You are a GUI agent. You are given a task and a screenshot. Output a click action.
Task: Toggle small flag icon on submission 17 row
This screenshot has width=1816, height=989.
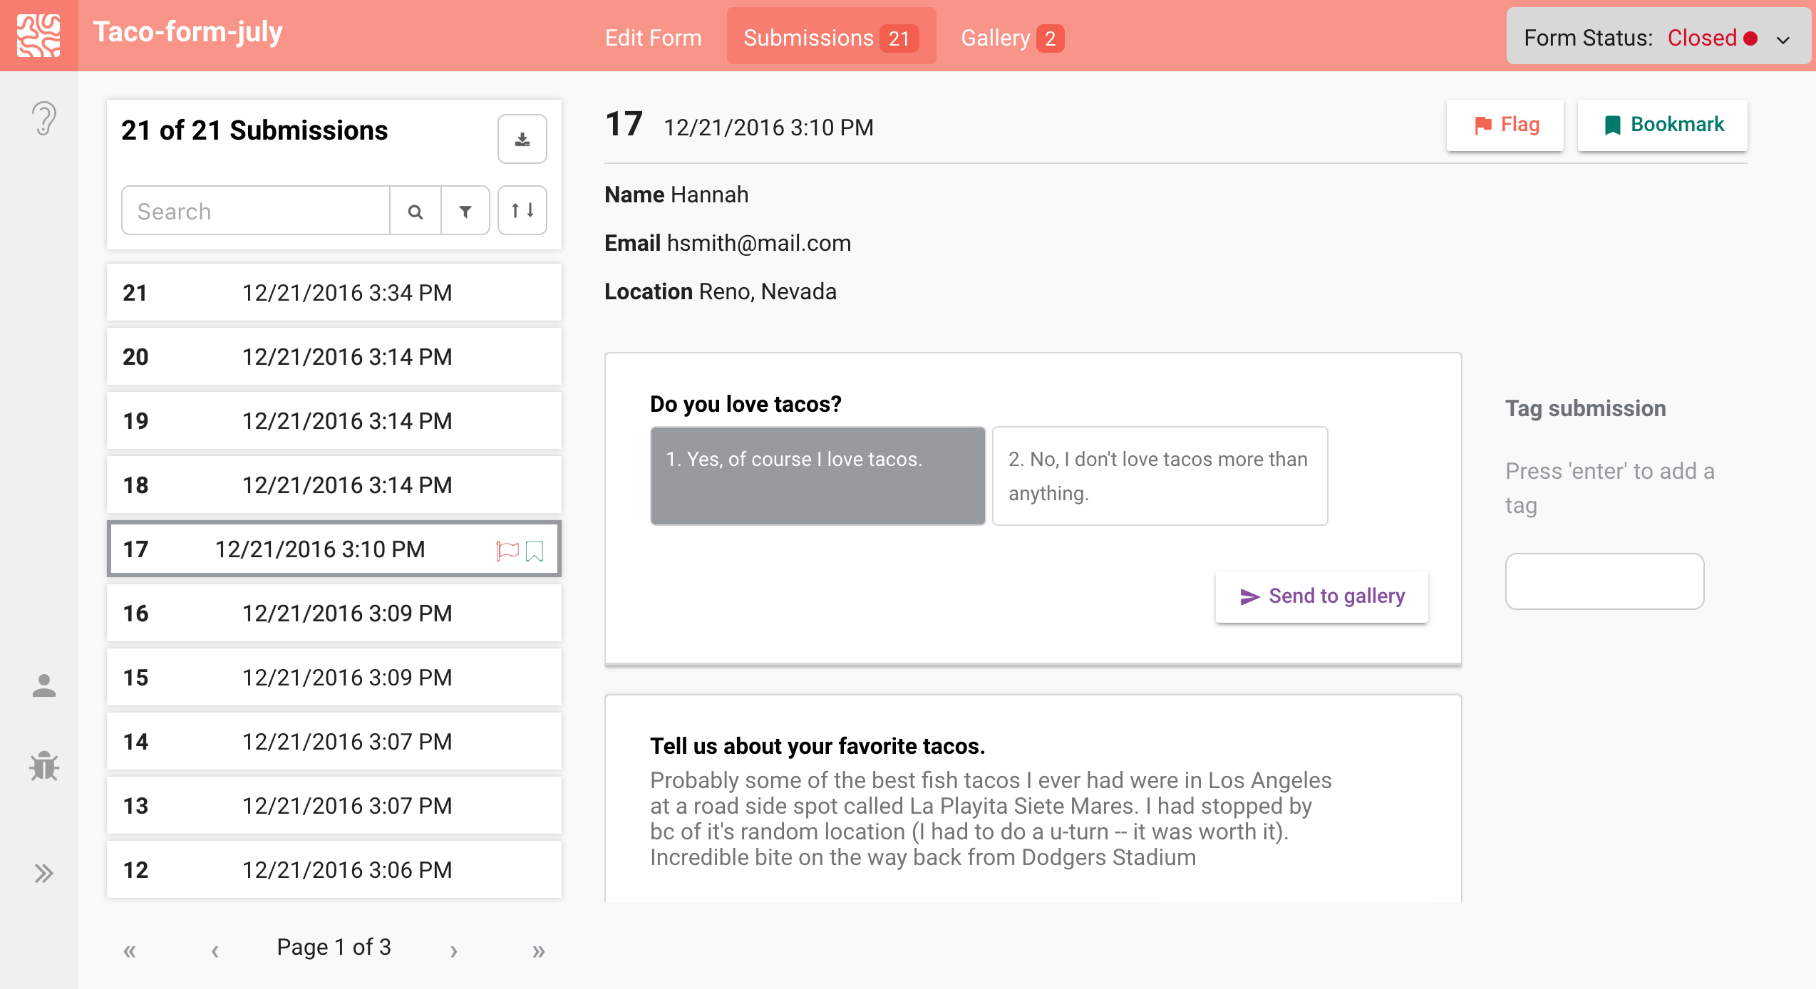[x=507, y=551]
